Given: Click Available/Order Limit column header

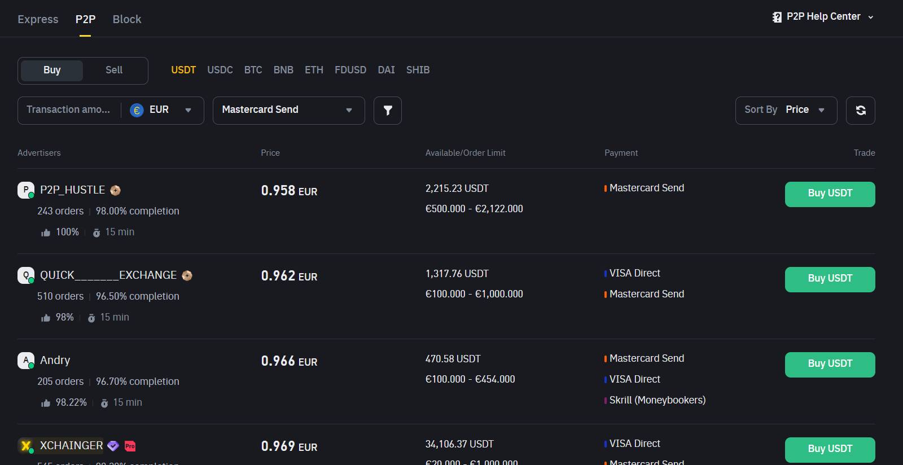Looking at the screenshot, I should coord(466,153).
